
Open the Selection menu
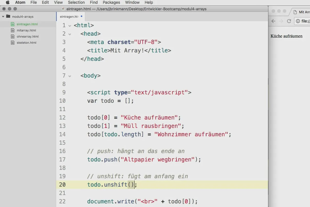[76, 2]
